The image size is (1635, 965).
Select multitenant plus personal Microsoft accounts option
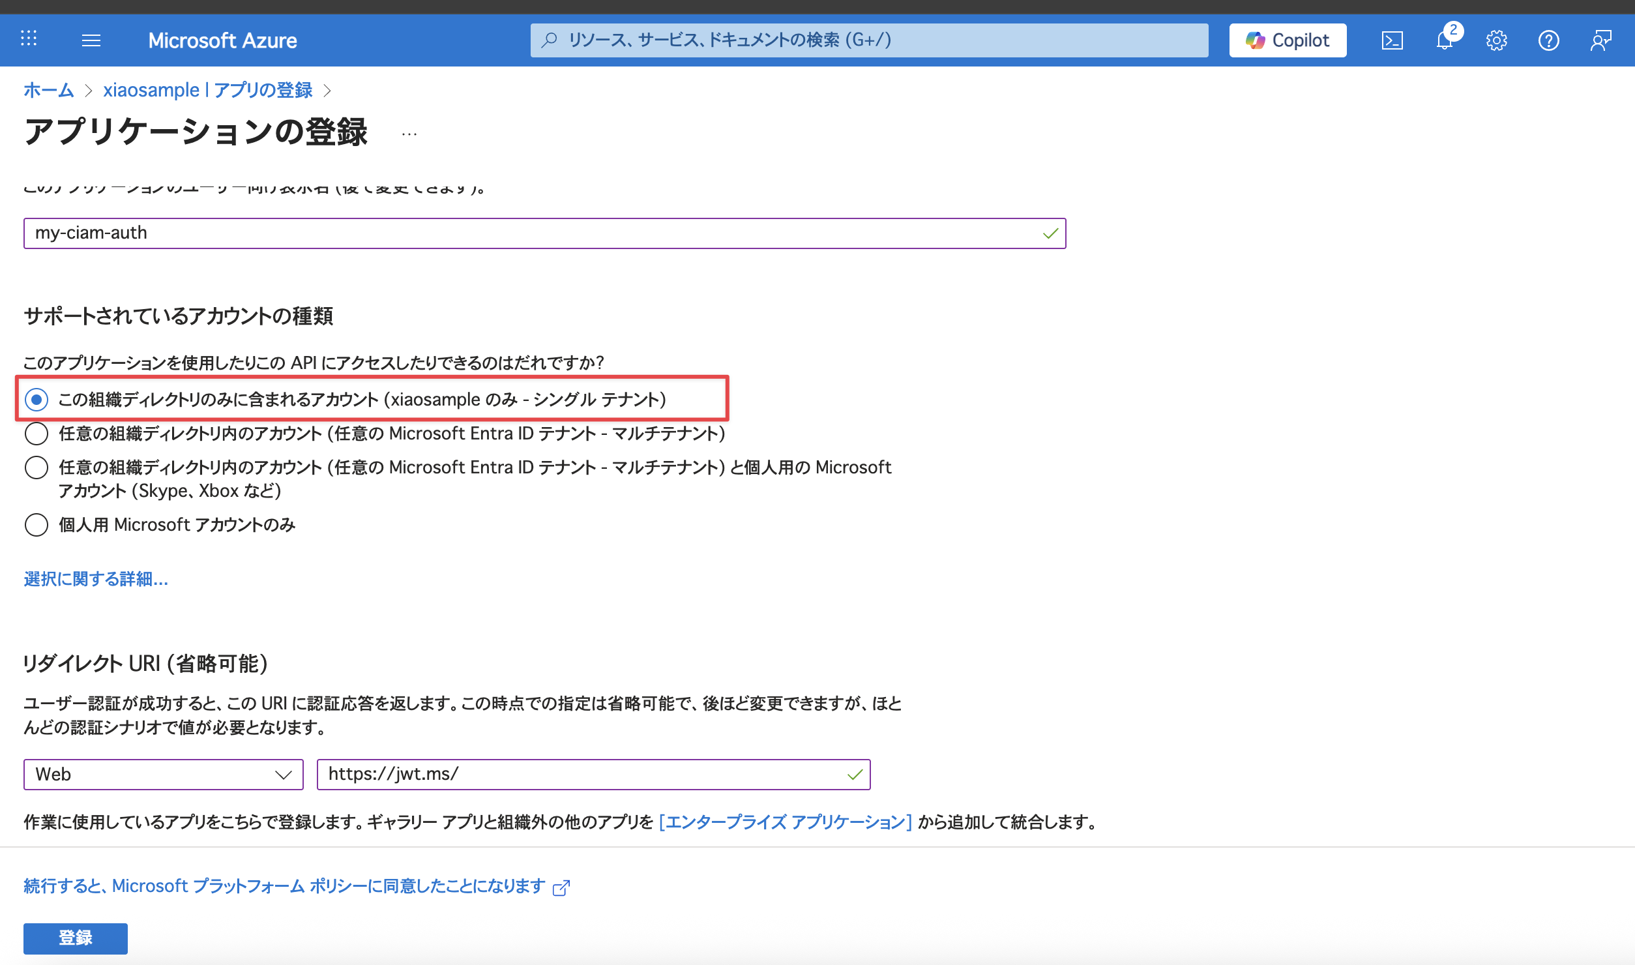point(37,467)
